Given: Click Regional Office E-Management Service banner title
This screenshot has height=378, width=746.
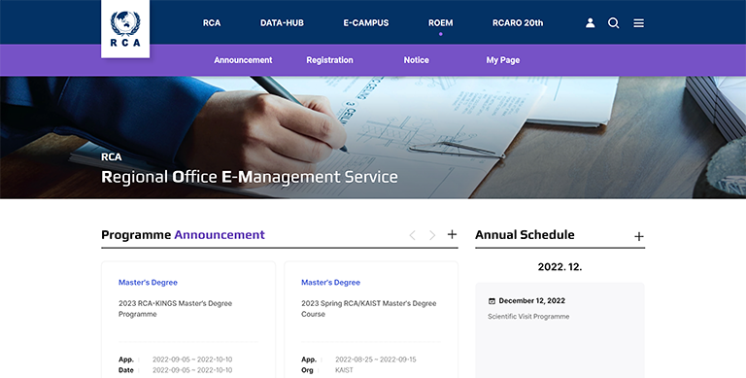Looking at the screenshot, I should [250, 177].
